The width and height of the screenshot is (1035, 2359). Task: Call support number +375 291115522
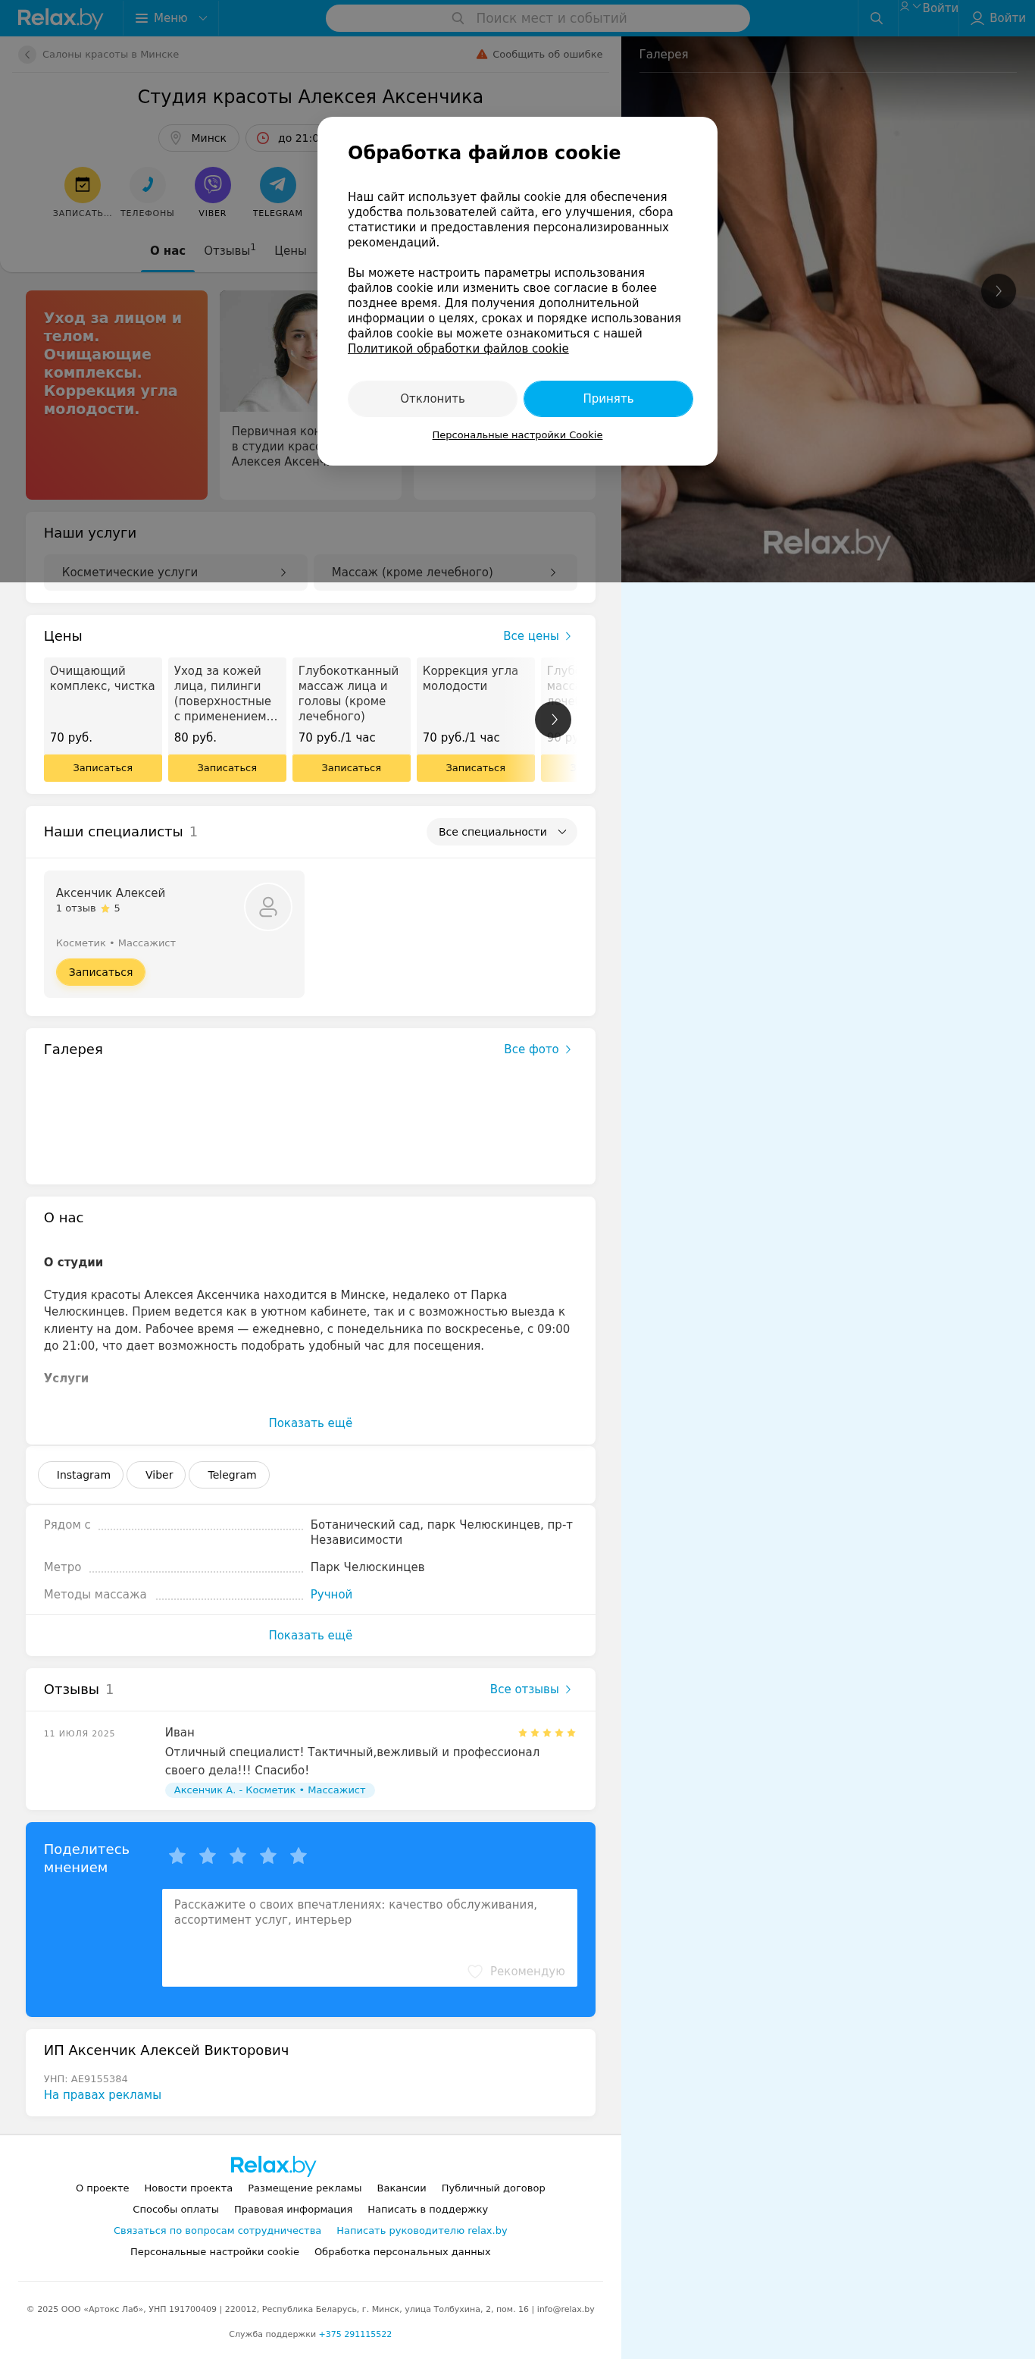(355, 2334)
